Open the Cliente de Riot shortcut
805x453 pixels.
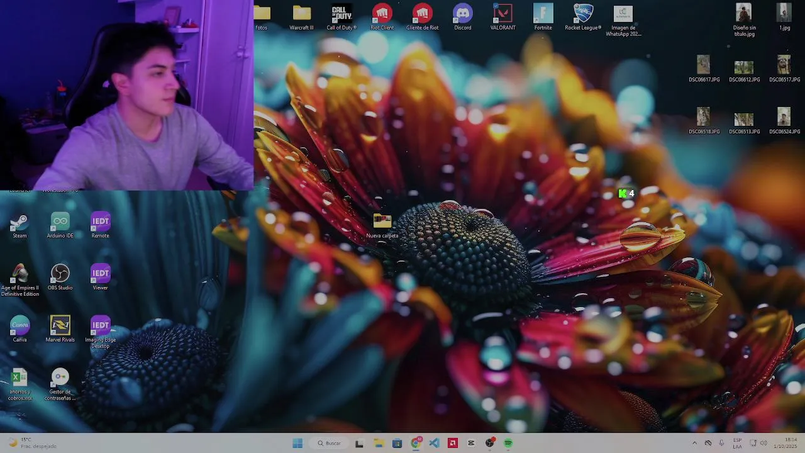coord(422,17)
